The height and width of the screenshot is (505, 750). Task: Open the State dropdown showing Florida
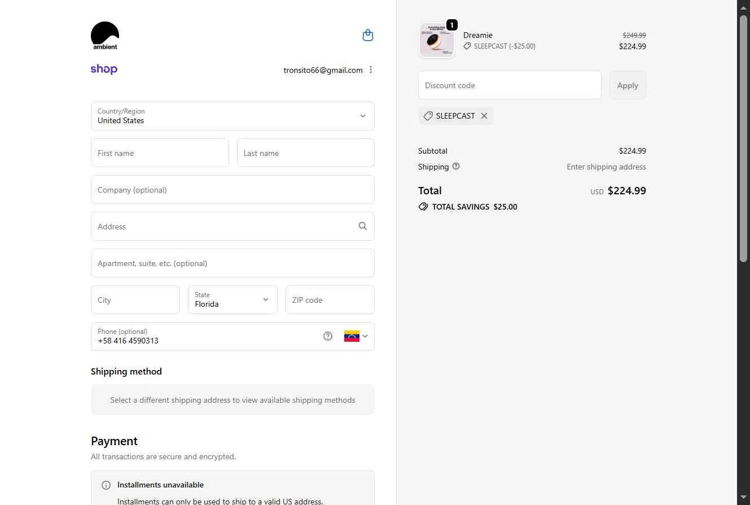[233, 299]
